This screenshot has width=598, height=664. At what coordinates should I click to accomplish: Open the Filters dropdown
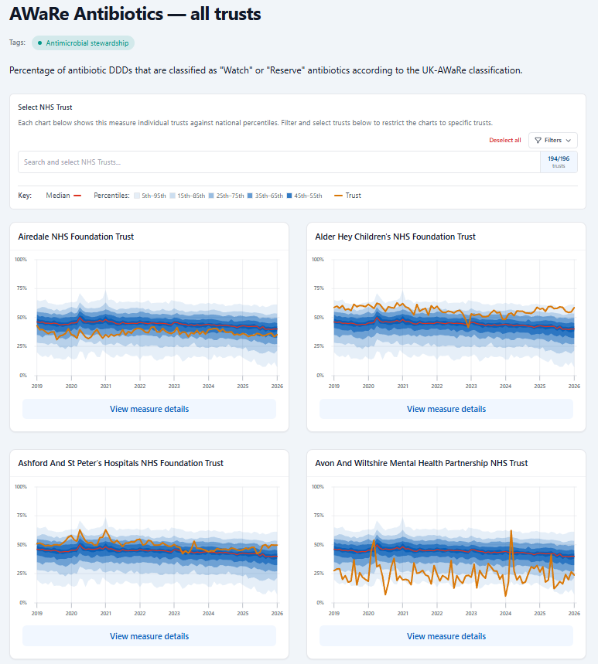pyautogui.click(x=553, y=140)
